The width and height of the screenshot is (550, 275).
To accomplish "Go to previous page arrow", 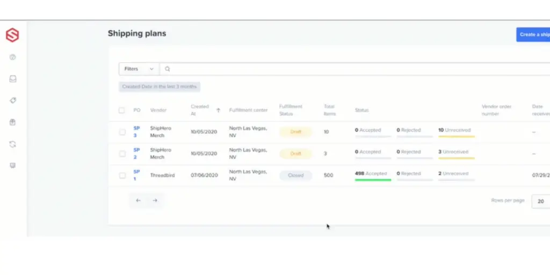I will pos(138,201).
